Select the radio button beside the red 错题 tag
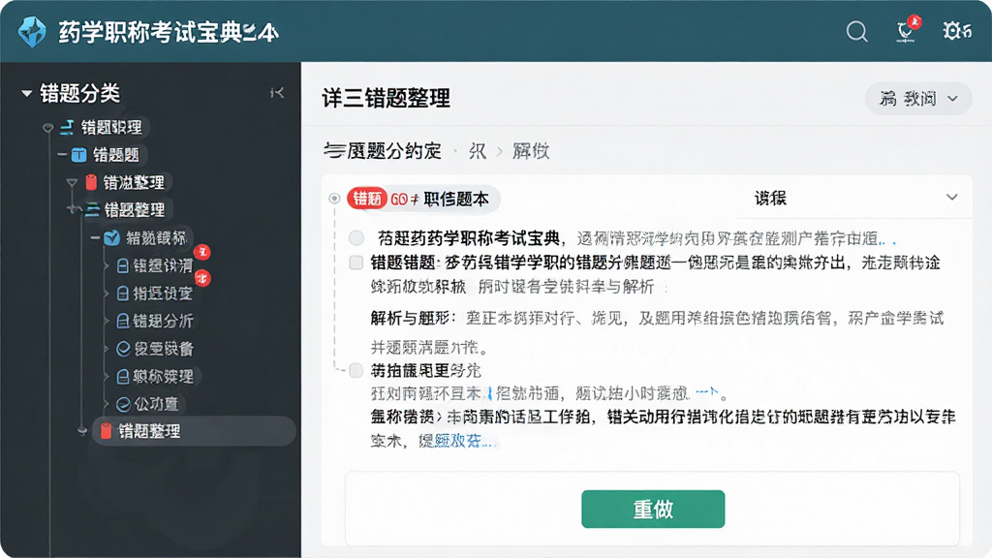Image resolution: width=992 pixels, height=558 pixels. click(334, 199)
